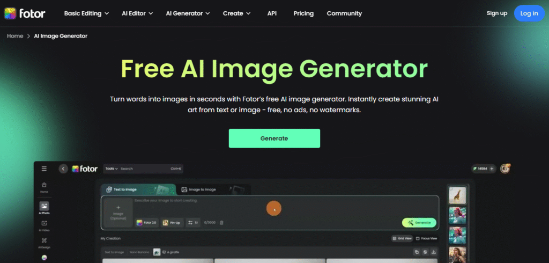Click the My Creation heading
549x263 pixels.
coord(110,238)
